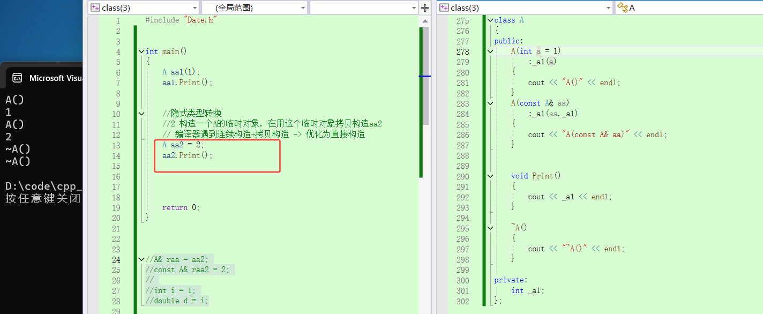Collapse the void Print() function
The height and width of the screenshot is (314, 763).
(490, 176)
